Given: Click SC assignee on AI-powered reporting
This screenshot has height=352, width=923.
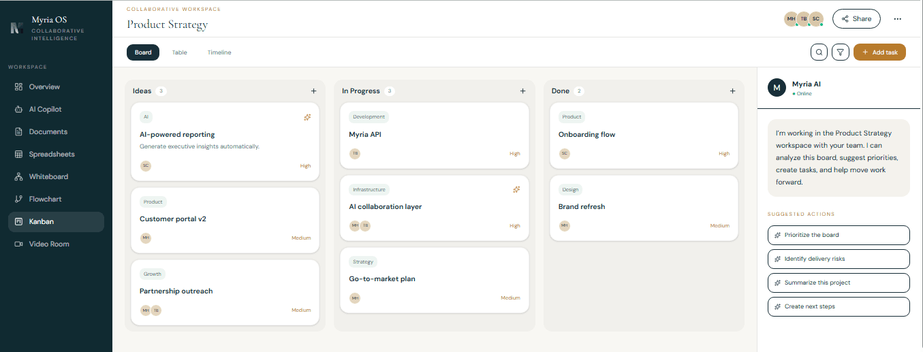Looking at the screenshot, I should tap(145, 166).
